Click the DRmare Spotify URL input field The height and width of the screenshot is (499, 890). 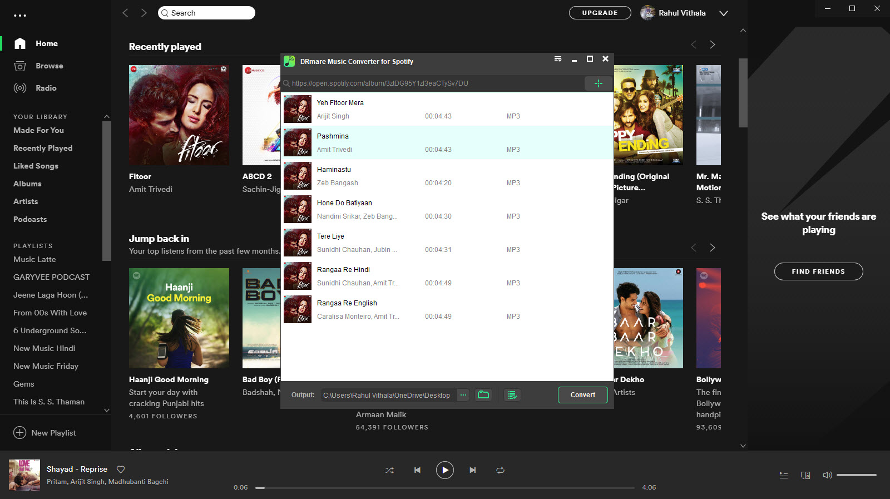[432, 83]
